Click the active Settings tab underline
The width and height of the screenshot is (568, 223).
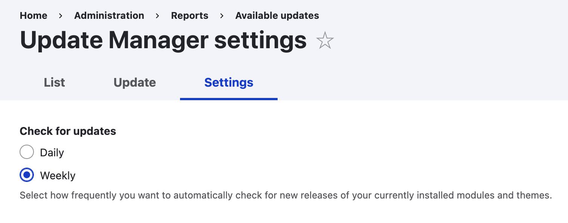click(229, 98)
